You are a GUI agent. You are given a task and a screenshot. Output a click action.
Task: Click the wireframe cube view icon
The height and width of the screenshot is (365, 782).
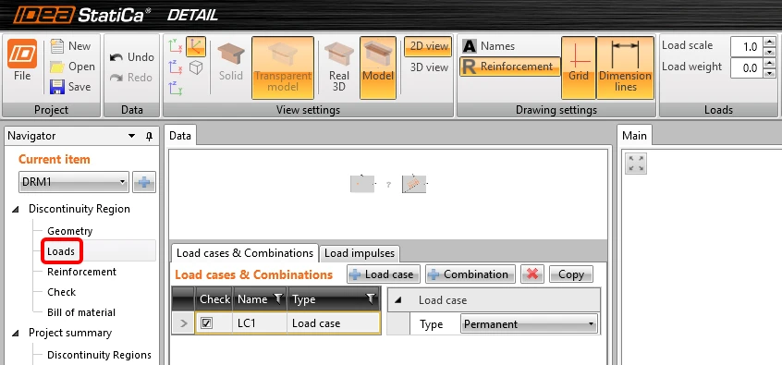pos(196,67)
